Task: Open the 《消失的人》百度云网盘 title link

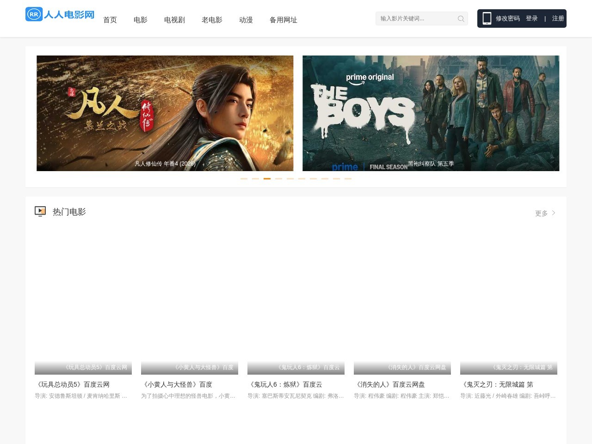Action: coord(389,384)
